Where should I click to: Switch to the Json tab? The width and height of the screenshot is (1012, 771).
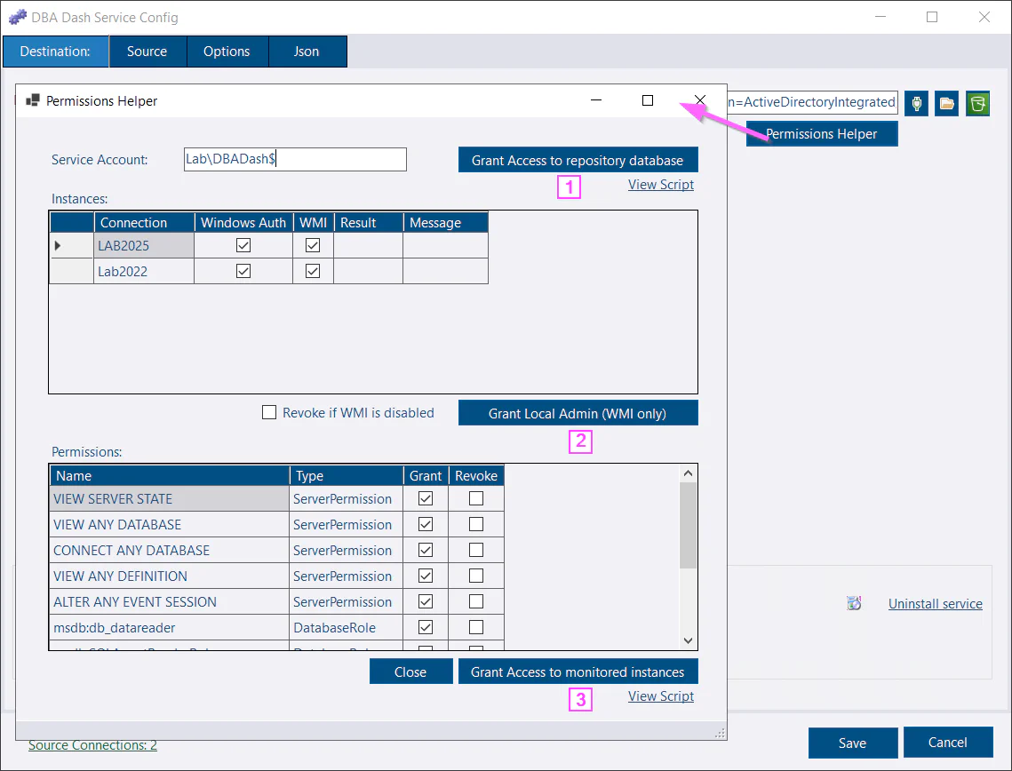tap(307, 51)
